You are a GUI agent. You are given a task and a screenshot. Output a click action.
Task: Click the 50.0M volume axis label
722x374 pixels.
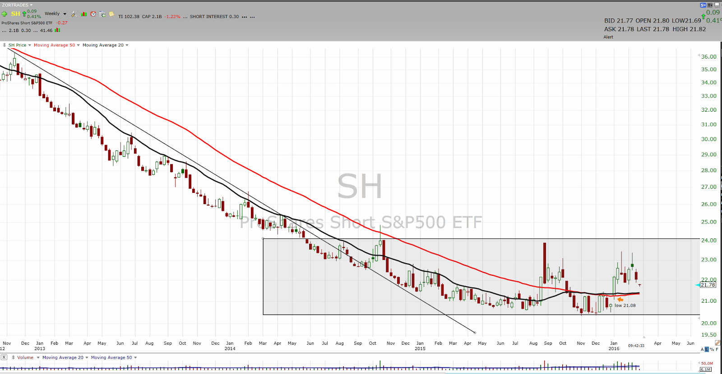pyautogui.click(x=707, y=363)
